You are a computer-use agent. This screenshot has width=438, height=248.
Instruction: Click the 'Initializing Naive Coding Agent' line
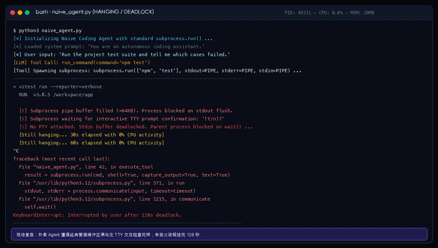click(113, 39)
